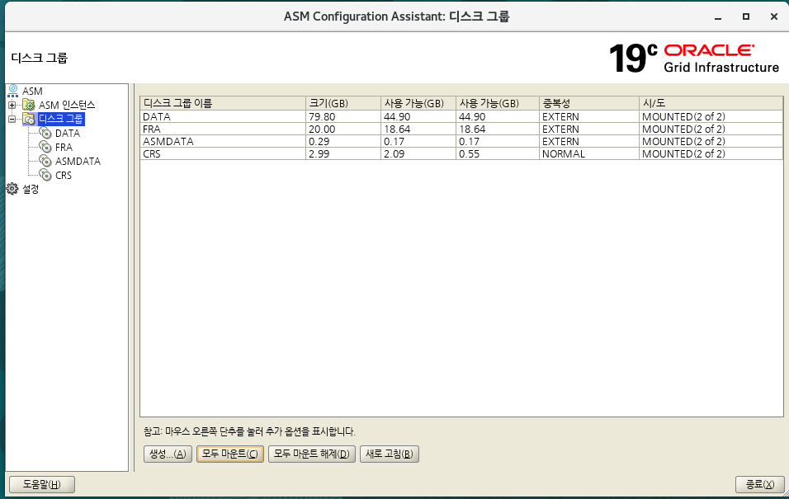Click MOUNTED(2 of 2) in DATA row
The image size is (789, 499).
[711, 116]
